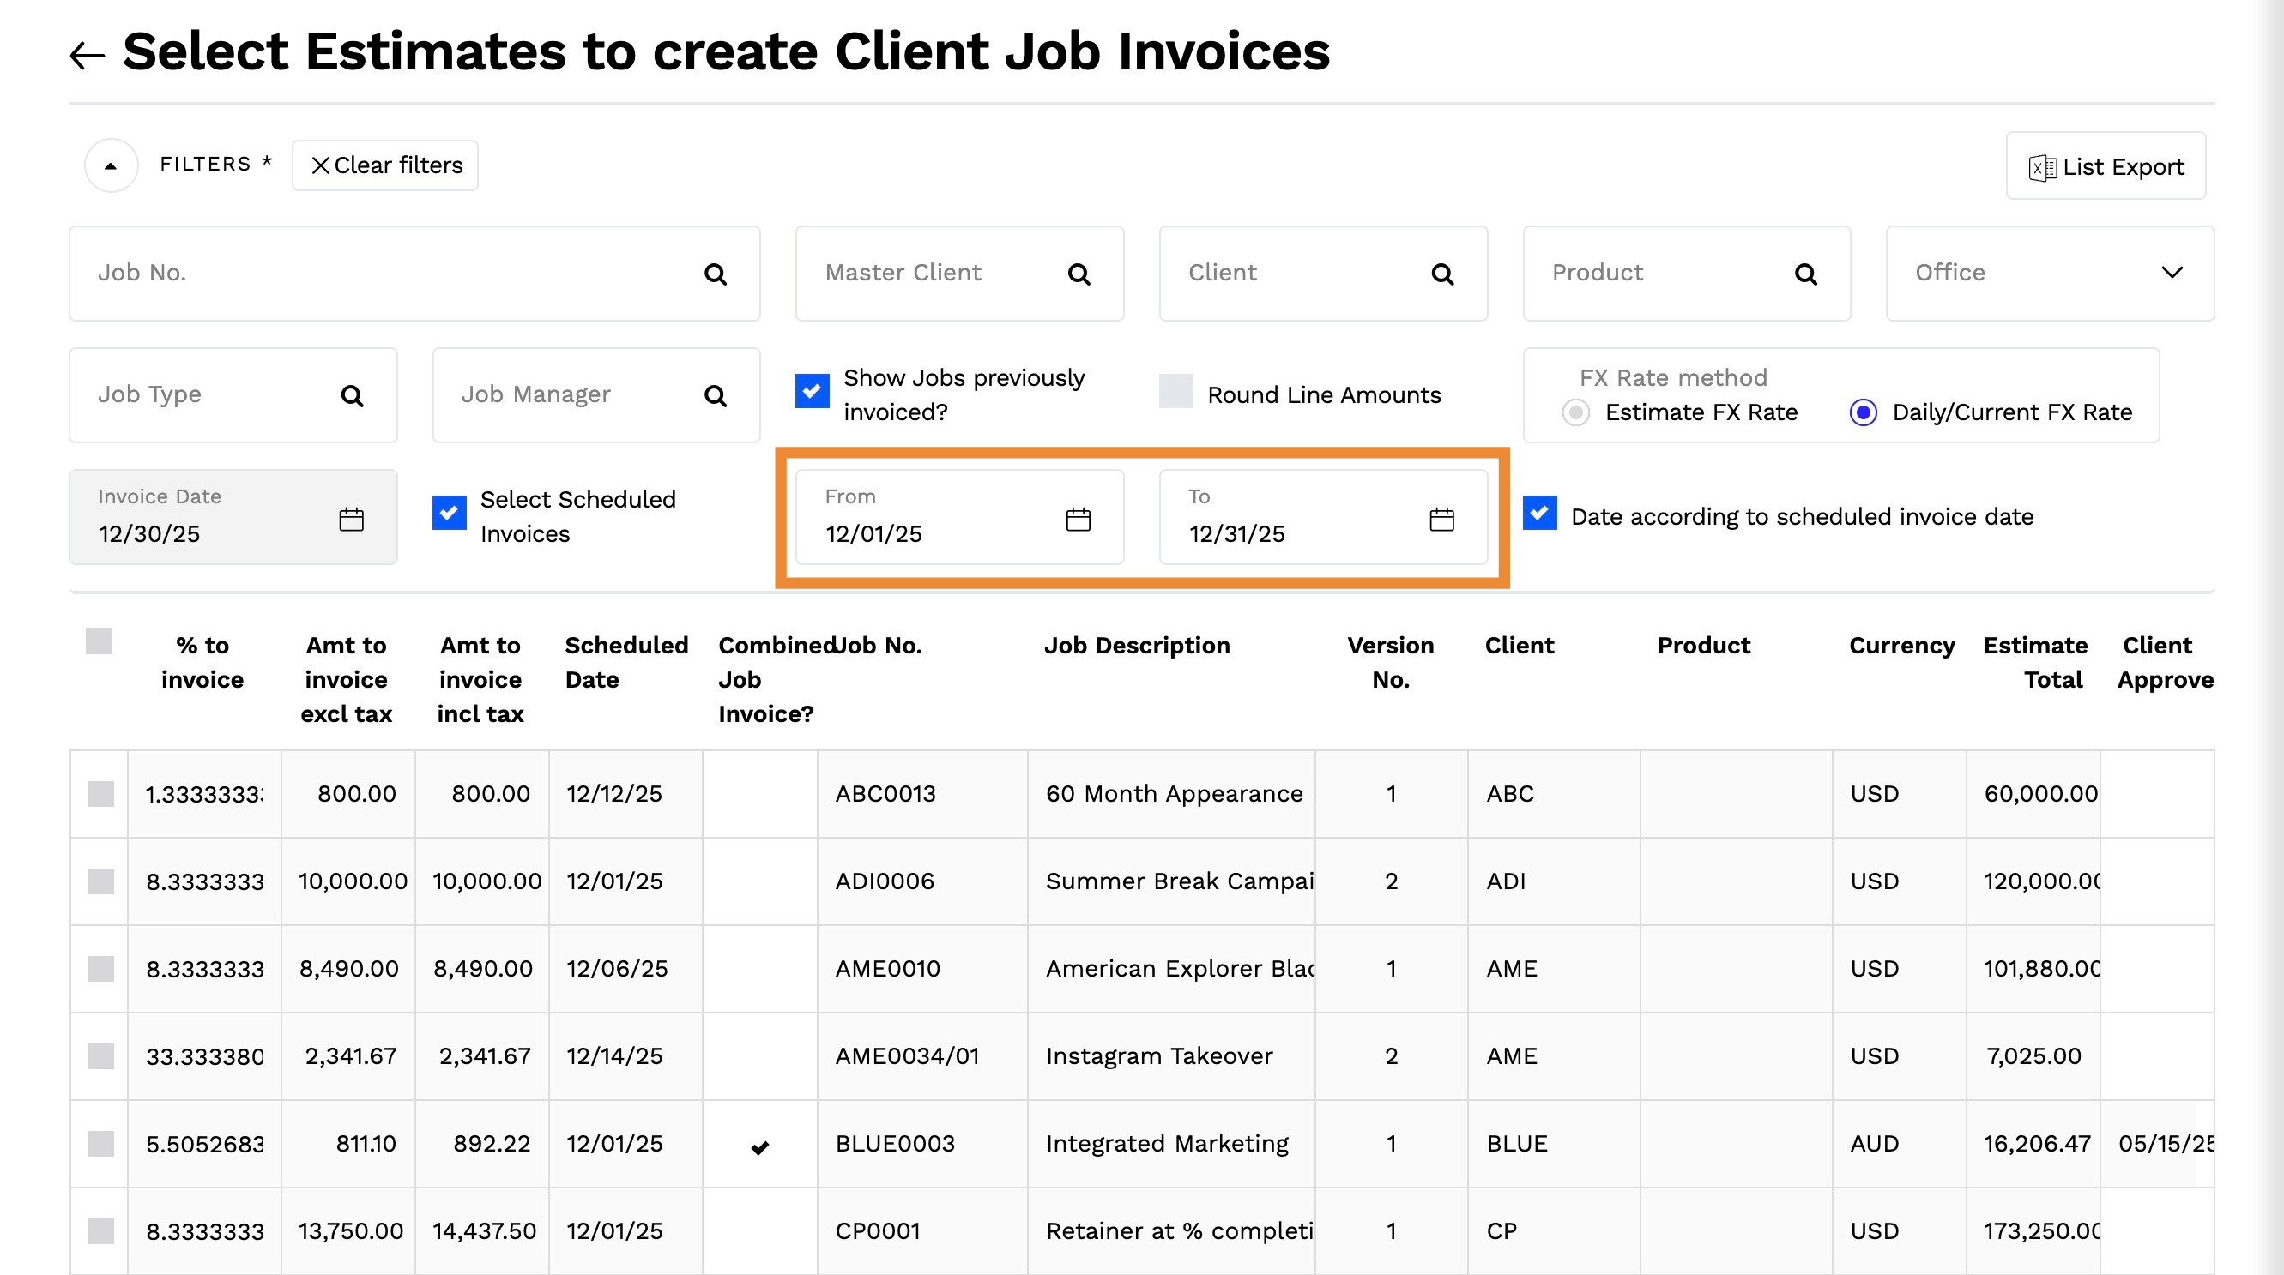Collapse the Filters panel arrow
Screen dimensions: 2284x1275
click(x=111, y=165)
